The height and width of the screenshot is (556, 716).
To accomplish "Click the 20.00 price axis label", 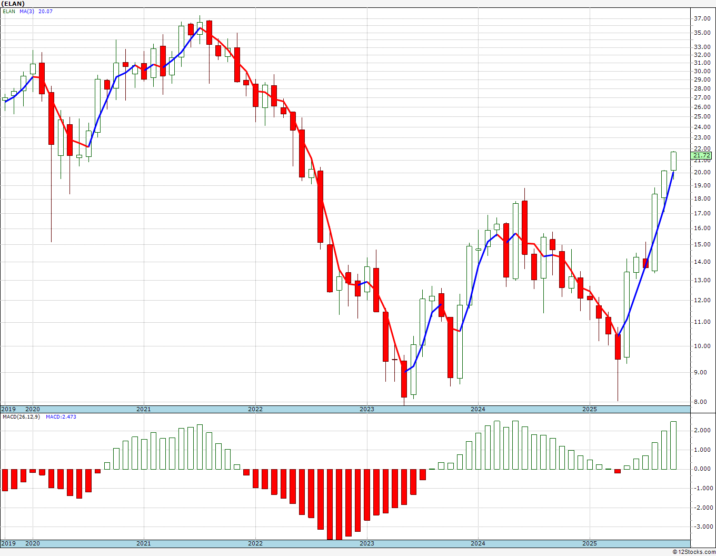I will click(702, 172).
